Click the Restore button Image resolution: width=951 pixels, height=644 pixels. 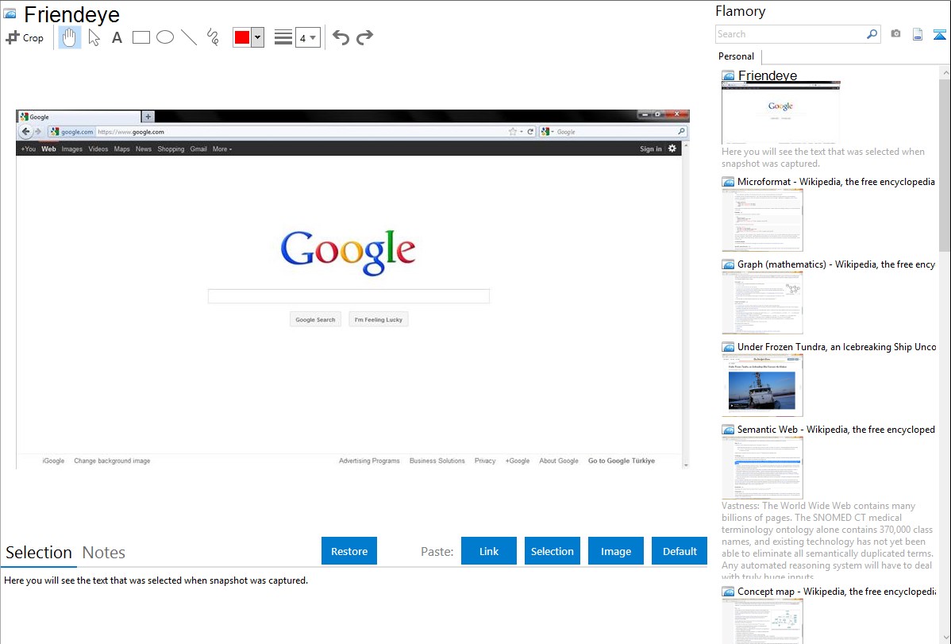(349, 551)
